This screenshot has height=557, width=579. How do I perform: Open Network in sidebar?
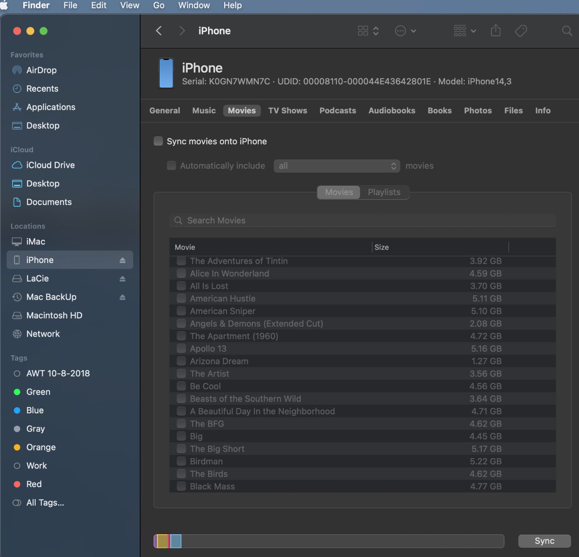point(43,334)
